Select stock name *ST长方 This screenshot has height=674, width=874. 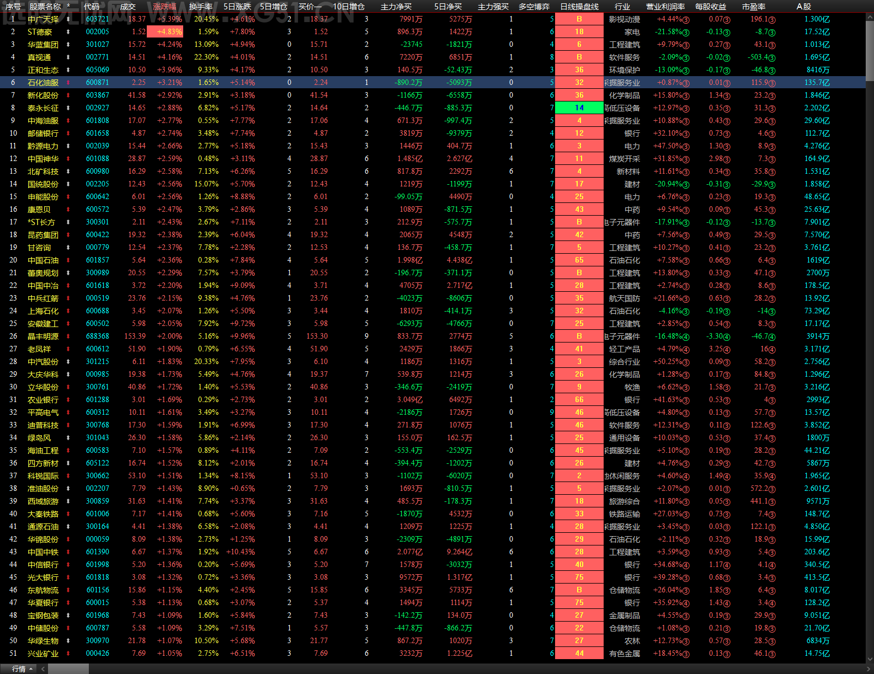[x=41, y=222]
